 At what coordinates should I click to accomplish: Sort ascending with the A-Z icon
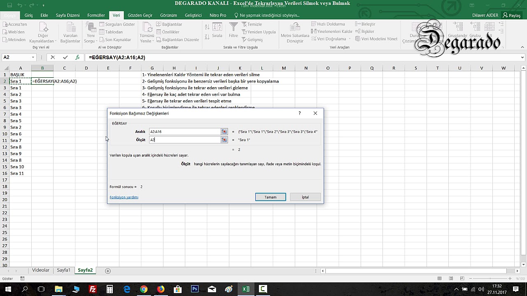coord(207,26)
